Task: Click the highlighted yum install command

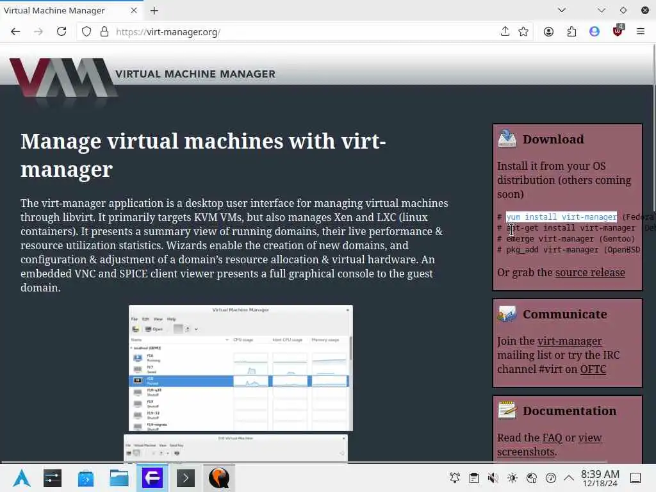Action: pyautogui.click(x=561, y=217)
